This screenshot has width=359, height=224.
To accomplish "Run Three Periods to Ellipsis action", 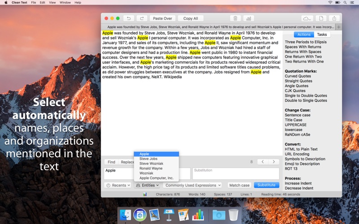I will [x=306, y=42].
